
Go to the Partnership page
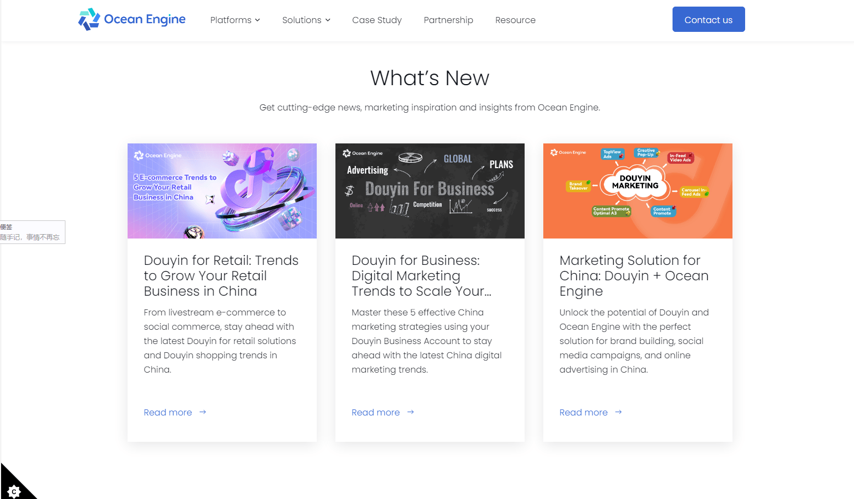(448, 20)
